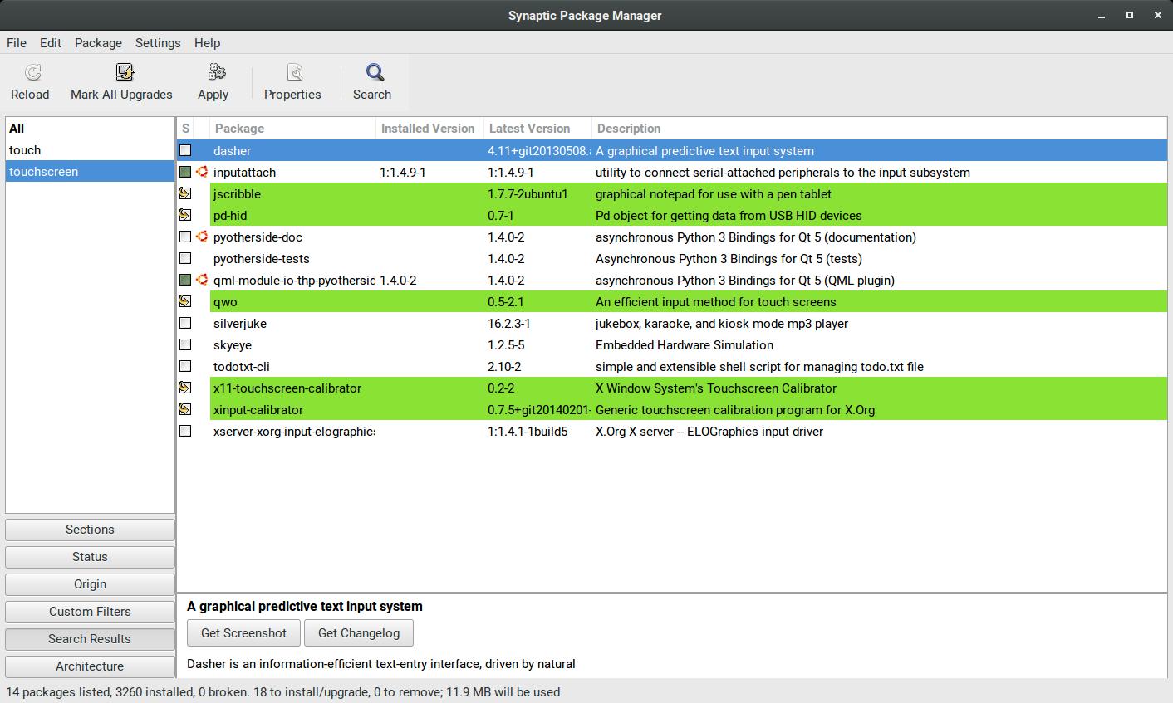Open the Package menu
The image size is (1173, 703).
tap(98, 43)
